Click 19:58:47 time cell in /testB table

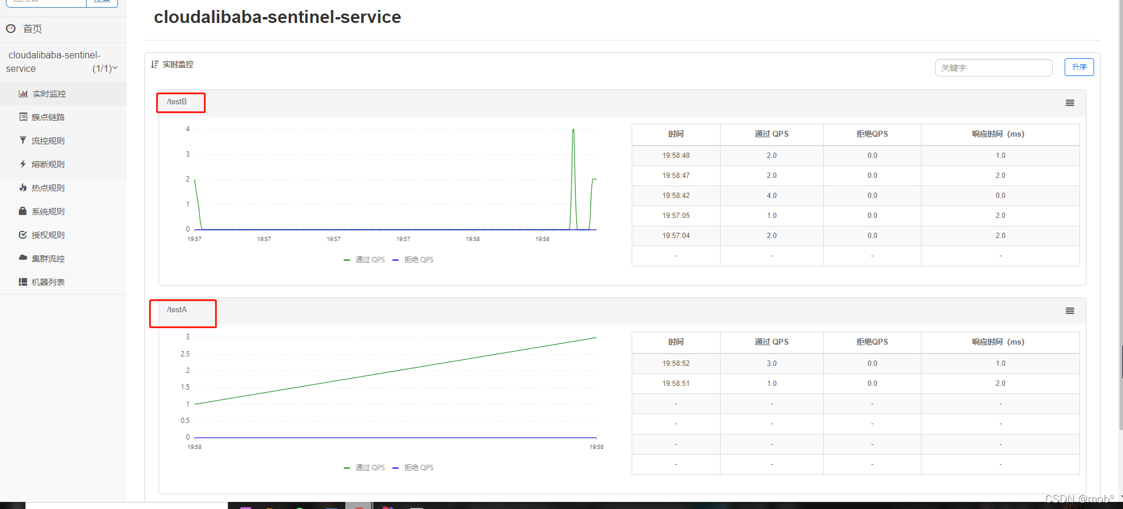pyautogui.click(x=676, y=176)
